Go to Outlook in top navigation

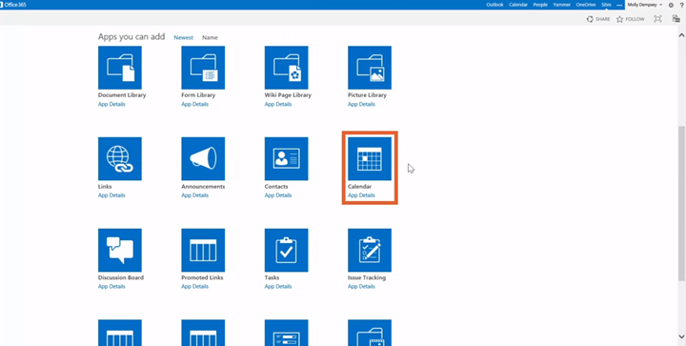coord(494,5)
